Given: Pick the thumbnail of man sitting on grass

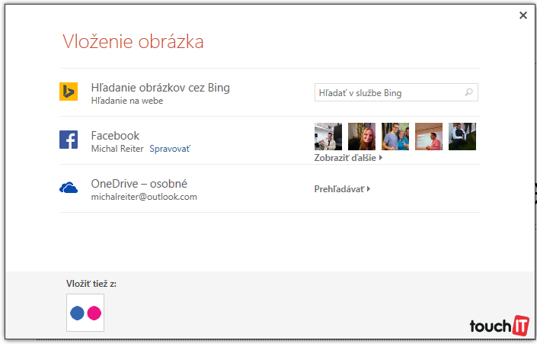Looking at the screenshot, I should (462, 137).
